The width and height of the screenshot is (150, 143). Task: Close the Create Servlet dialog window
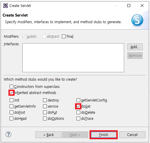(x=142, y=6)
